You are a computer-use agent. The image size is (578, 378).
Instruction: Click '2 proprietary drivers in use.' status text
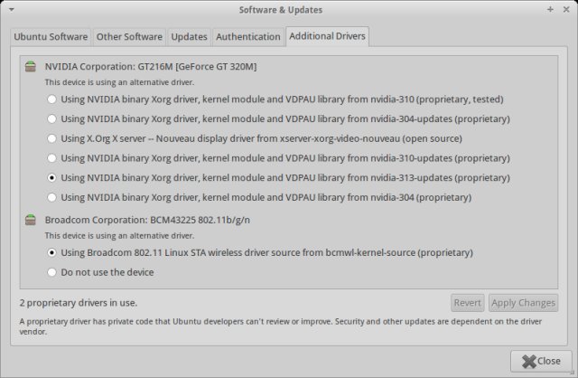(x=79, y=303)
